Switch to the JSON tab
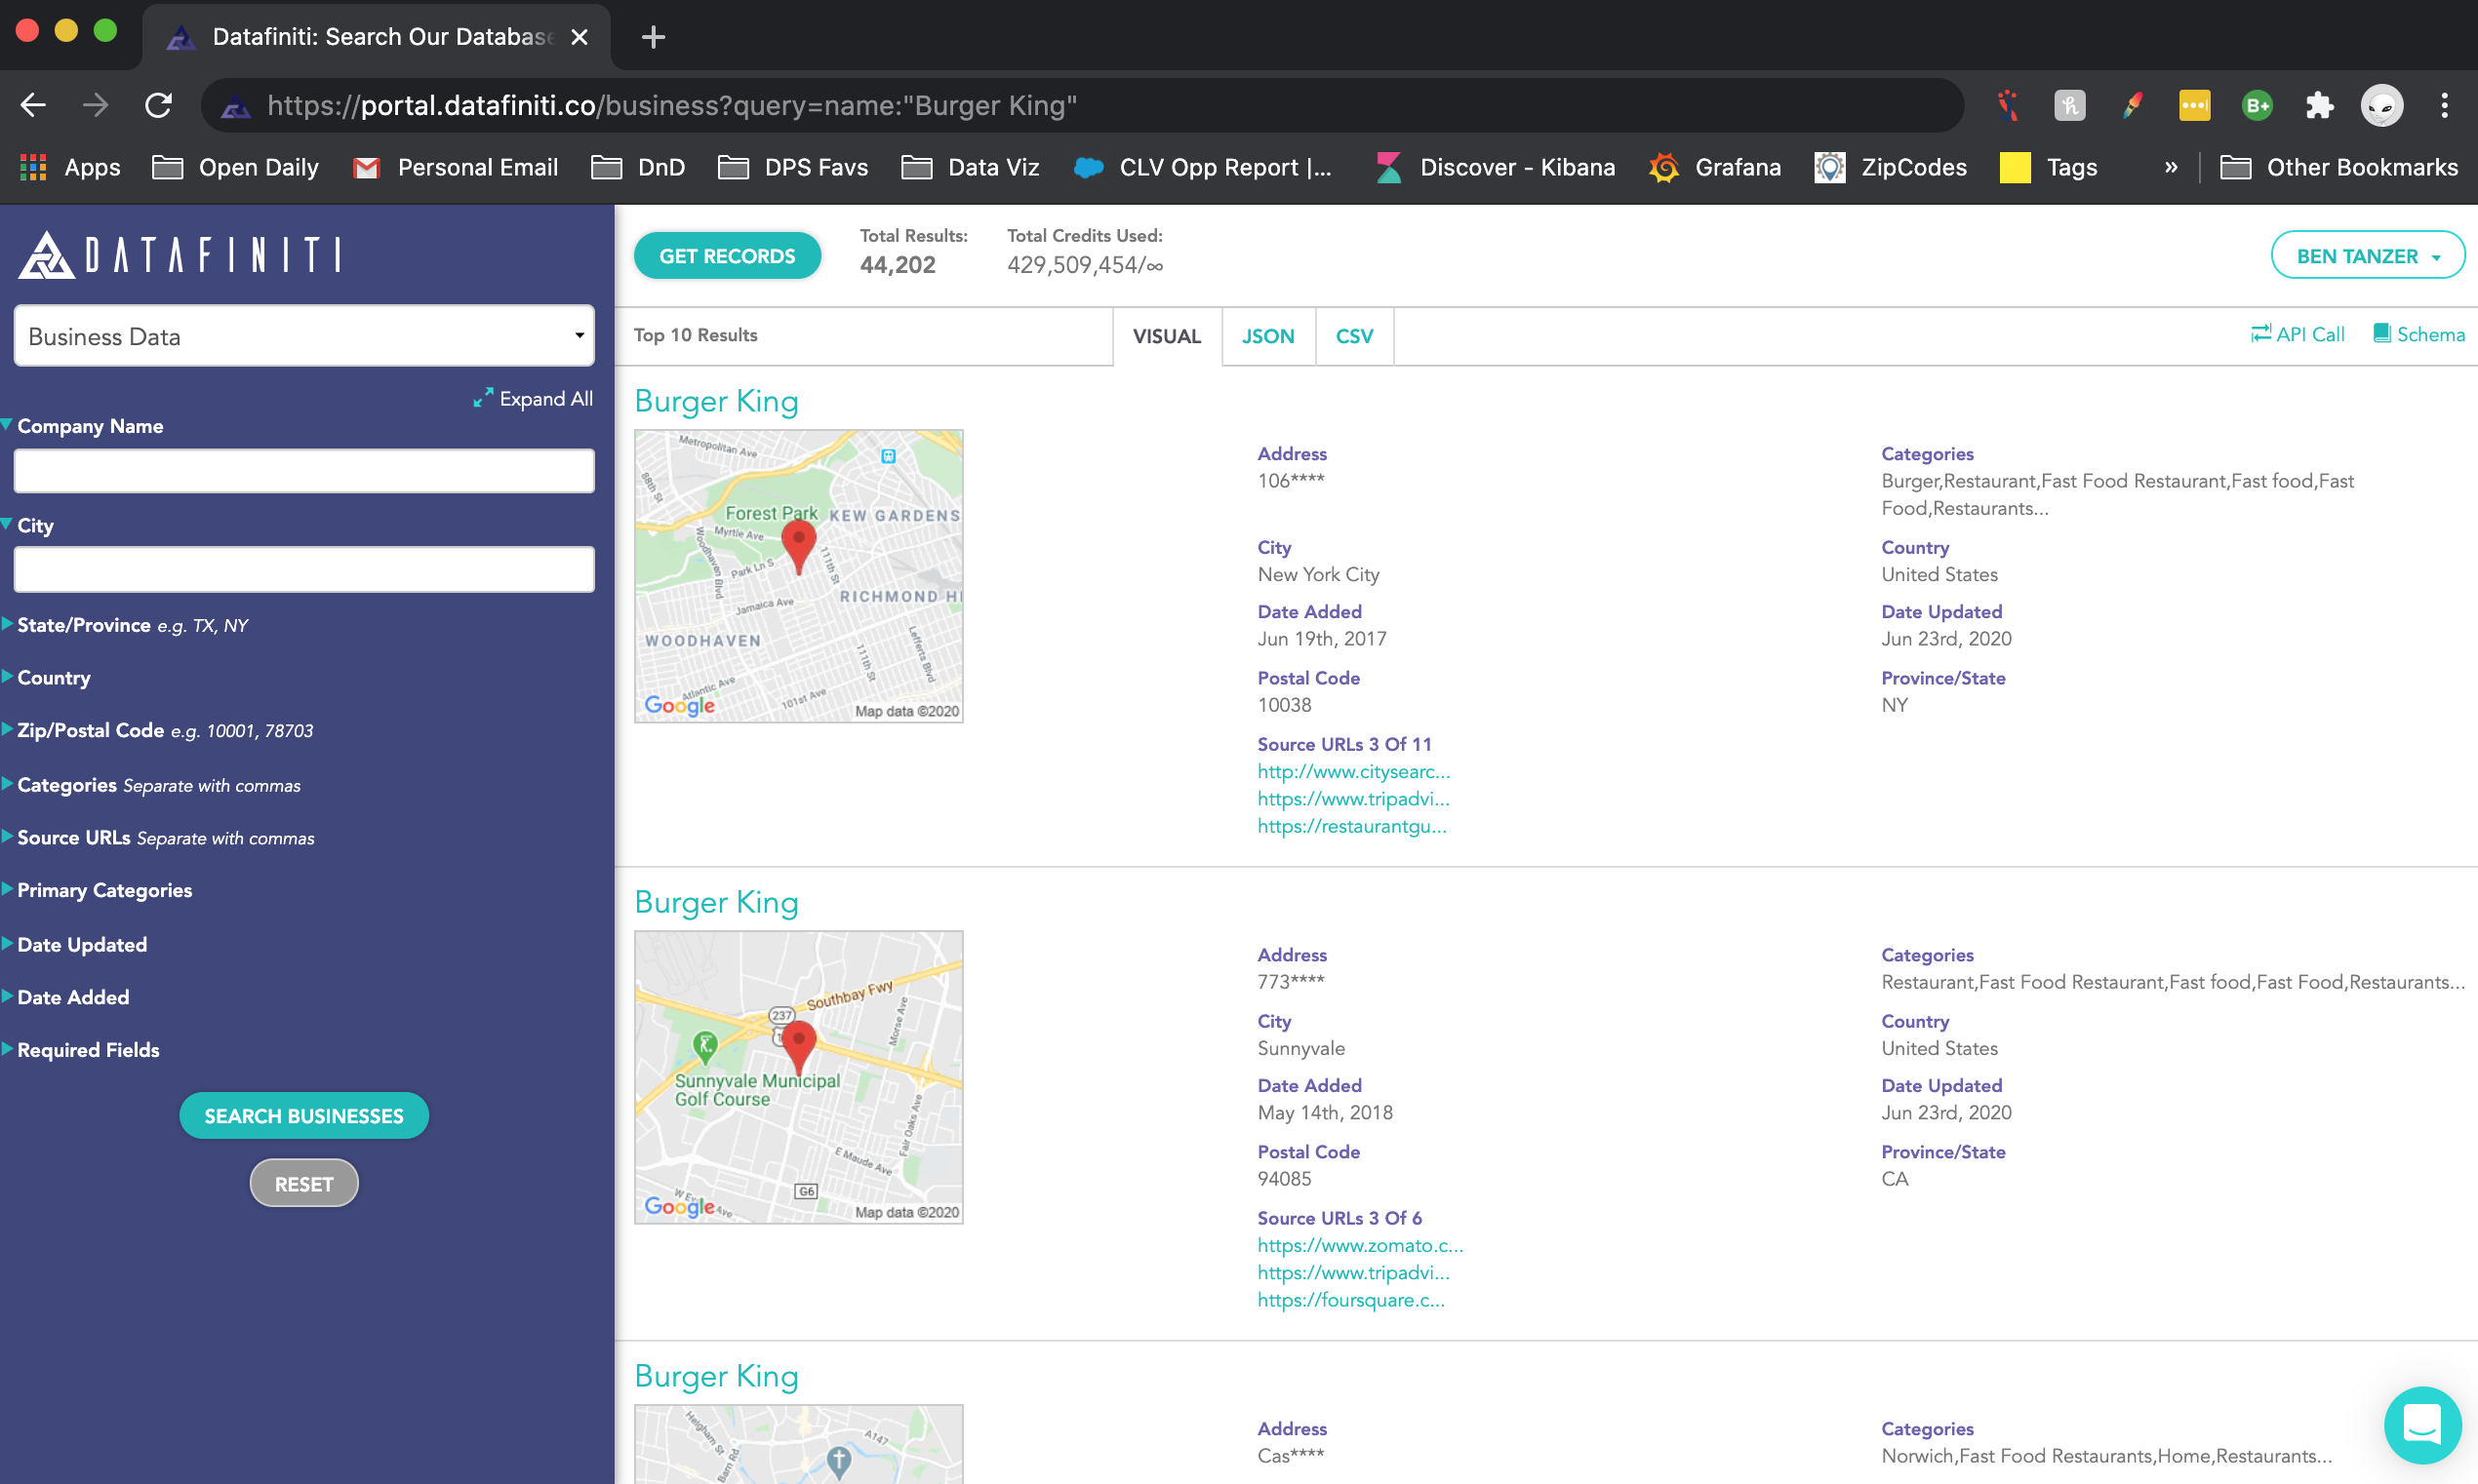Viewport: 2478px width, 1484px height. (x=1267, y=336)
